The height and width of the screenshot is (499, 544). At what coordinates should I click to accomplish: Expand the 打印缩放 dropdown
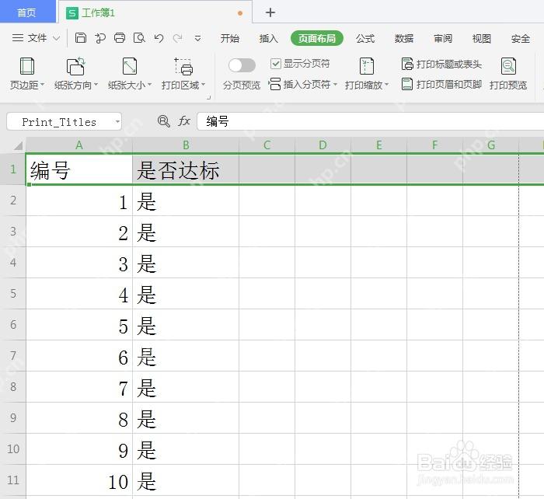(x=386, y=85)
